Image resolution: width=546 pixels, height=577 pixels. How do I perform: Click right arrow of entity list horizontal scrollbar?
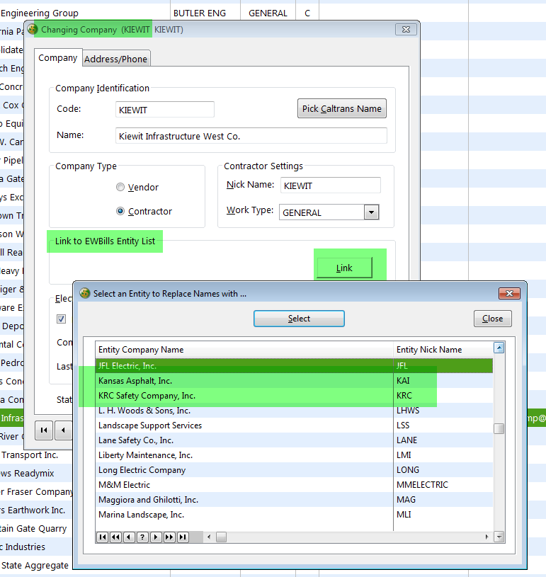(487, 537)
